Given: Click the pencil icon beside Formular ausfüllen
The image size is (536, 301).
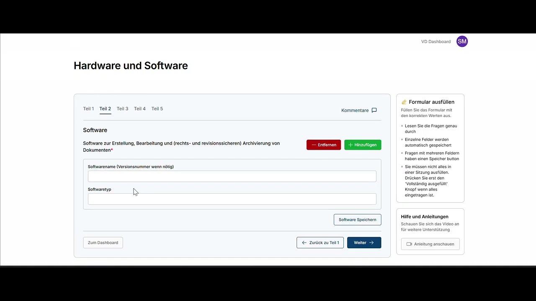Looking at the screenshot, I should click(404, 102).
